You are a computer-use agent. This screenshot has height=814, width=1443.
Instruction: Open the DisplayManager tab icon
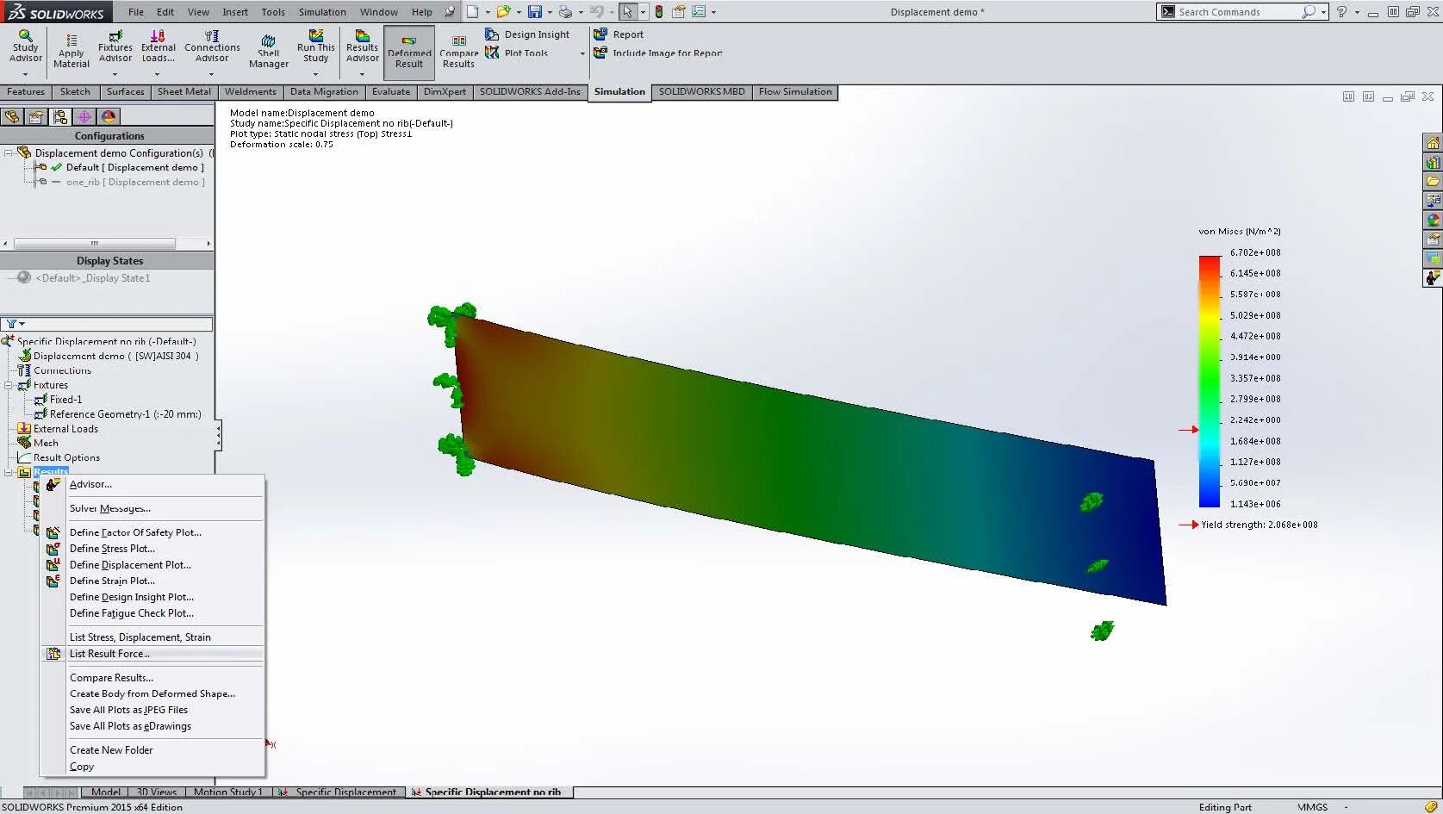click(109, 116)
